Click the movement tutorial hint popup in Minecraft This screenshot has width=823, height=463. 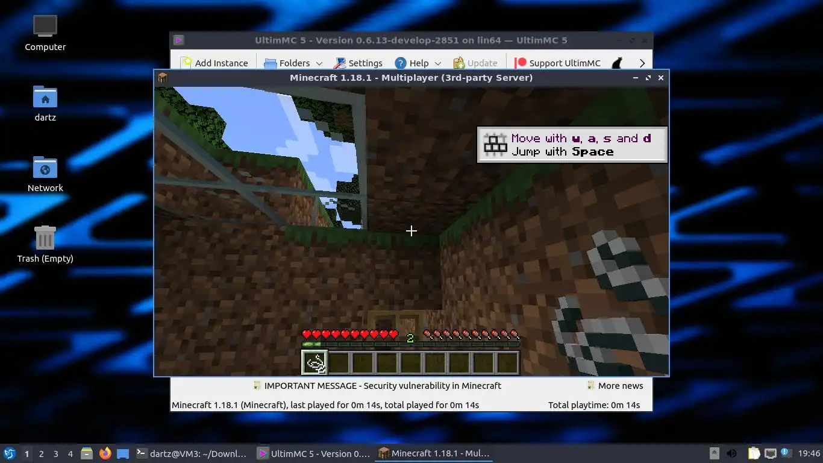coord(572,145)
